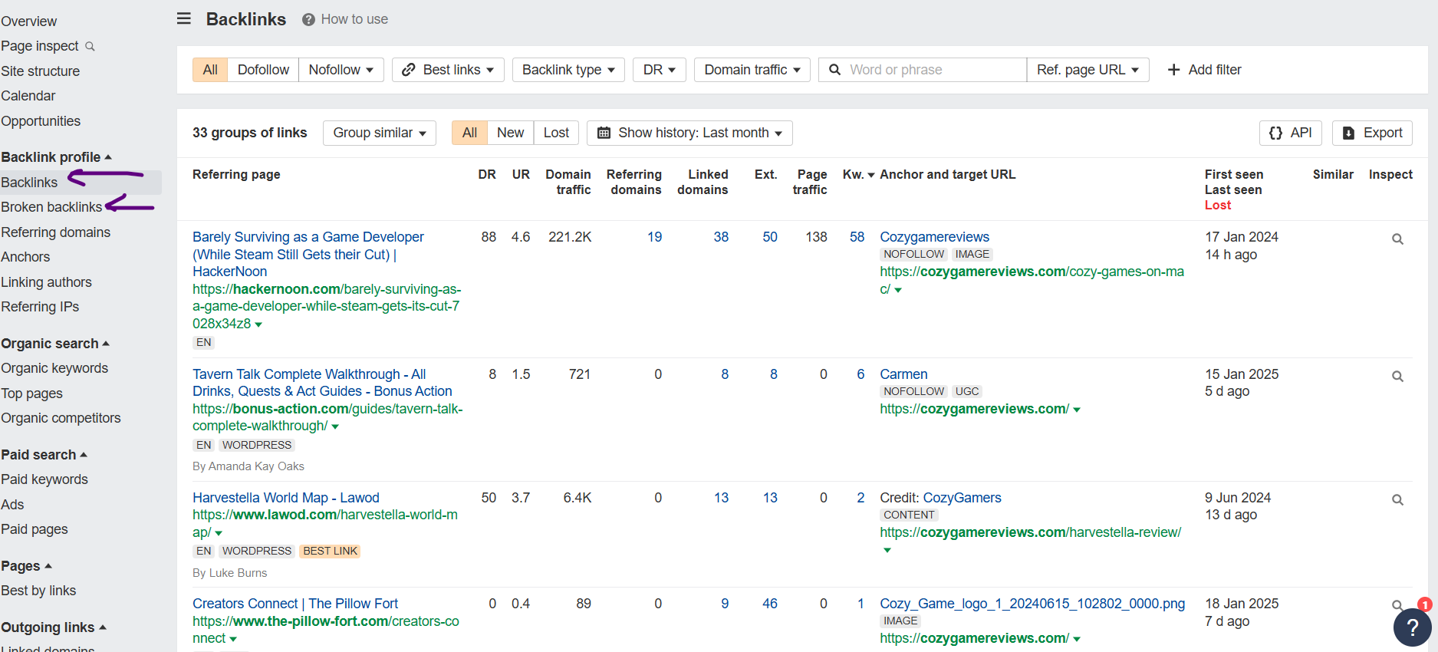Open Linking authors in the sidebar

tap(46, 282)
